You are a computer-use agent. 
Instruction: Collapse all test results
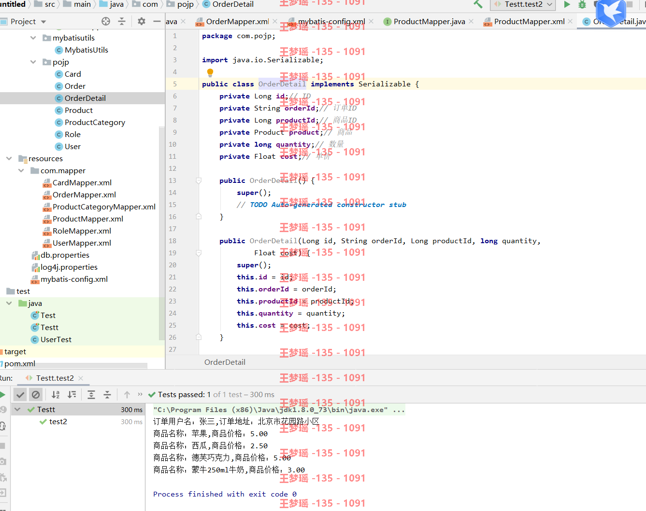tap(107, 395)
